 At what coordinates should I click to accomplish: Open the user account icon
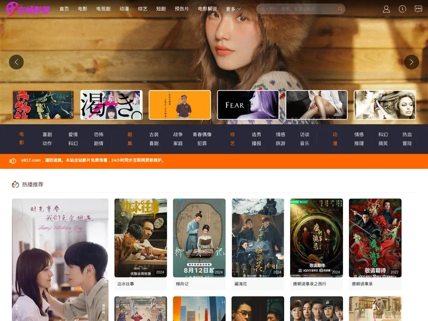(386, 9)
